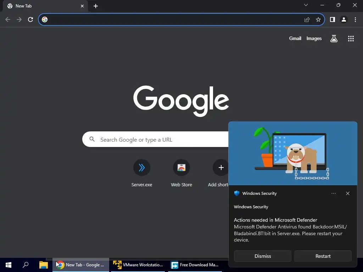Open the Gmail link
The width and height of the screenshot is (363, 272).
(x=295, y=38)
